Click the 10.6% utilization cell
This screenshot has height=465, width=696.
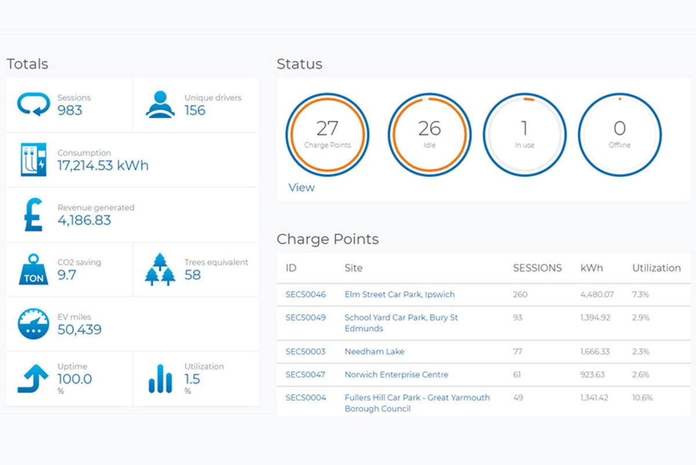click(643, 398)
